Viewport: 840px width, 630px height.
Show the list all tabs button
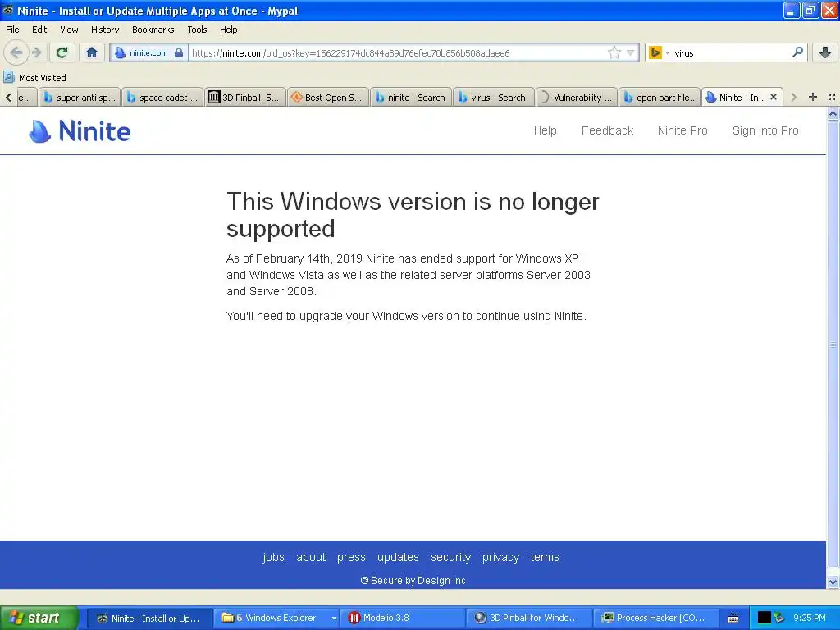pos(832,97)
